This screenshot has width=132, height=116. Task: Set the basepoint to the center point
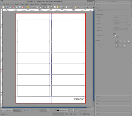pyautogui.click(x=115, y=35)
